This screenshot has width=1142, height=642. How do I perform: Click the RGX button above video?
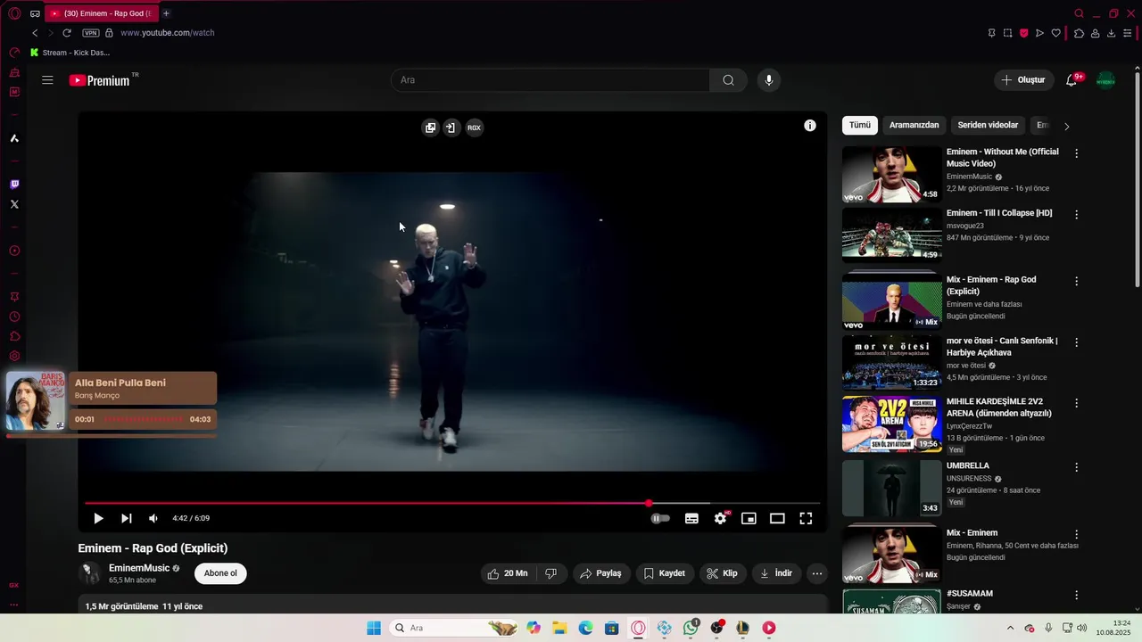click(x=474, y=128)
